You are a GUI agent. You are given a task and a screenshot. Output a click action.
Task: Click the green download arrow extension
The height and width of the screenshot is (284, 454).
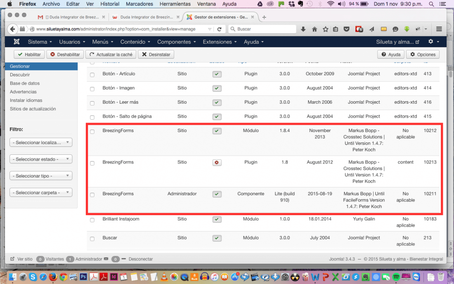pos(407,29)
